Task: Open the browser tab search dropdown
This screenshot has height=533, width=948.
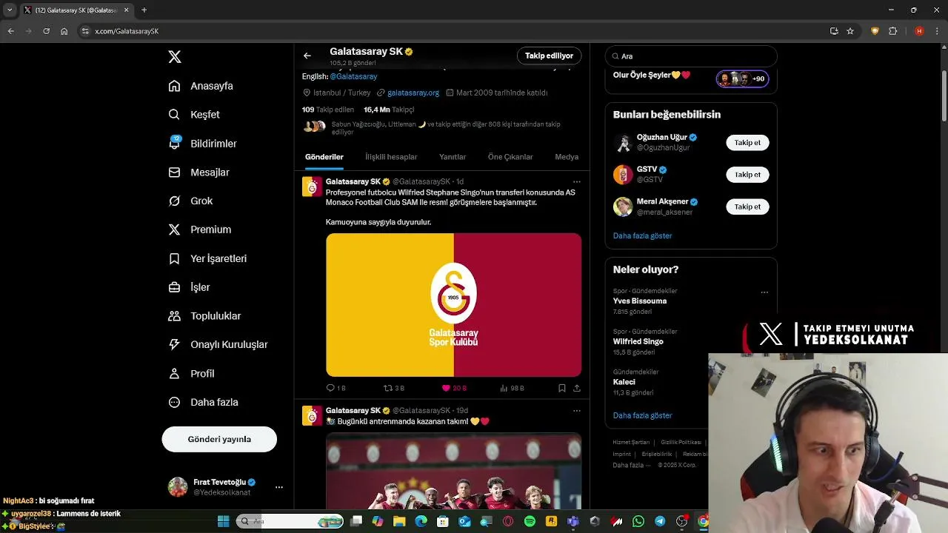Action: pyautogui.click(x=10, y=10)
